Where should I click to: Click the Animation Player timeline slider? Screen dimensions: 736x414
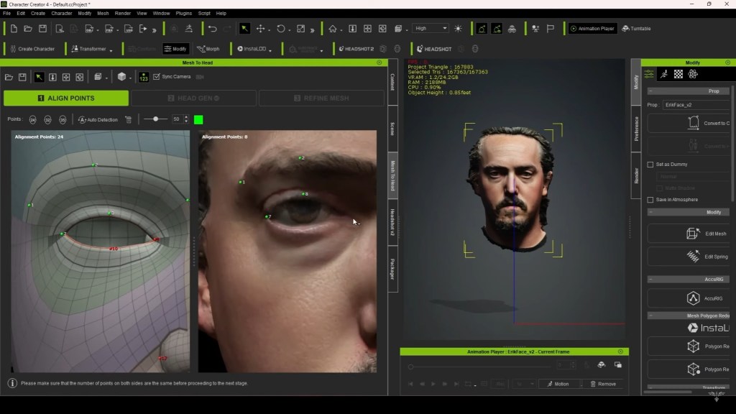click(479, 367)
